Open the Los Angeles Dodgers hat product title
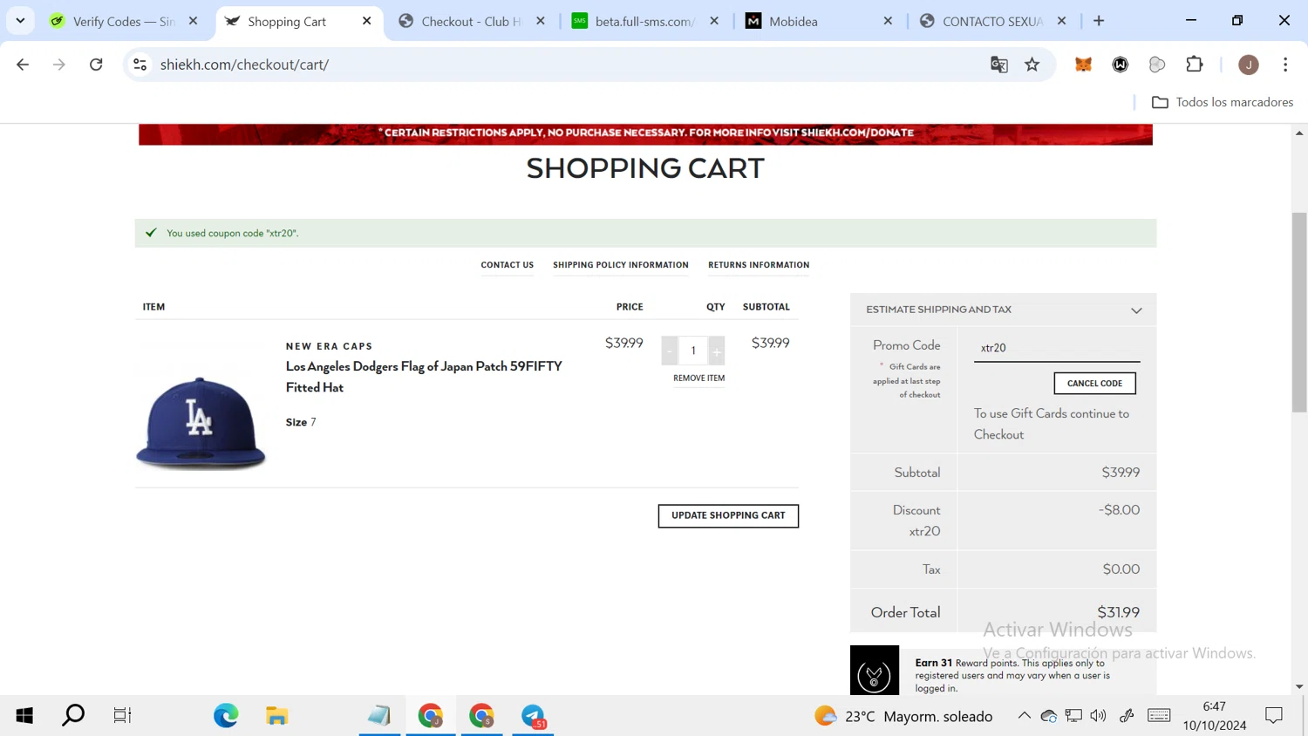The height and width of the screenshot is (736, 1308). 424,377
